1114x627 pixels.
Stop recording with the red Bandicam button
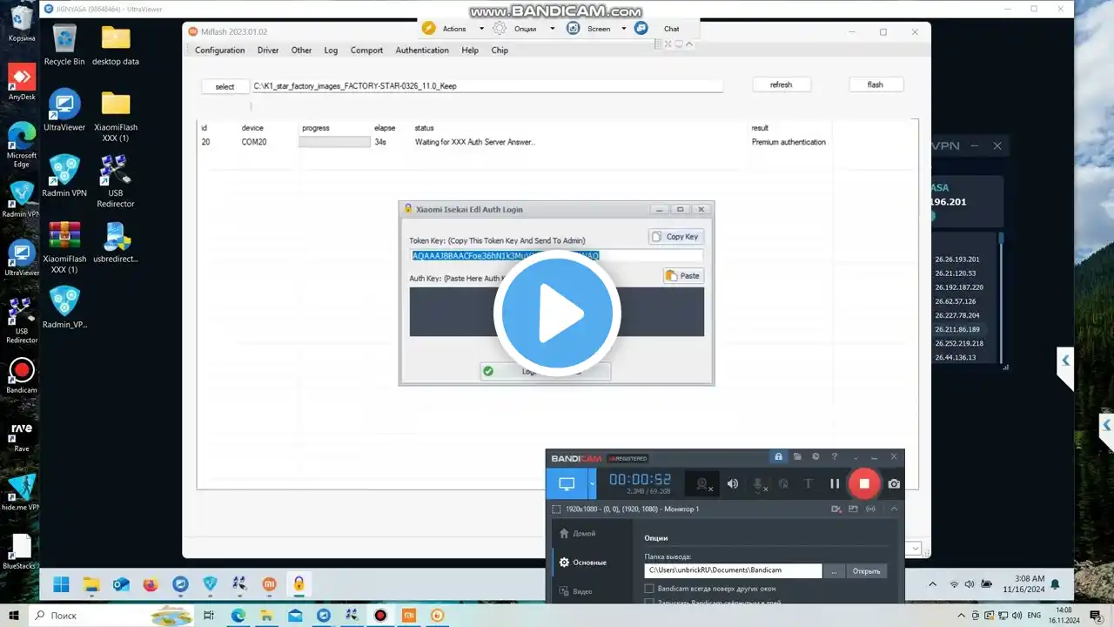864,483
